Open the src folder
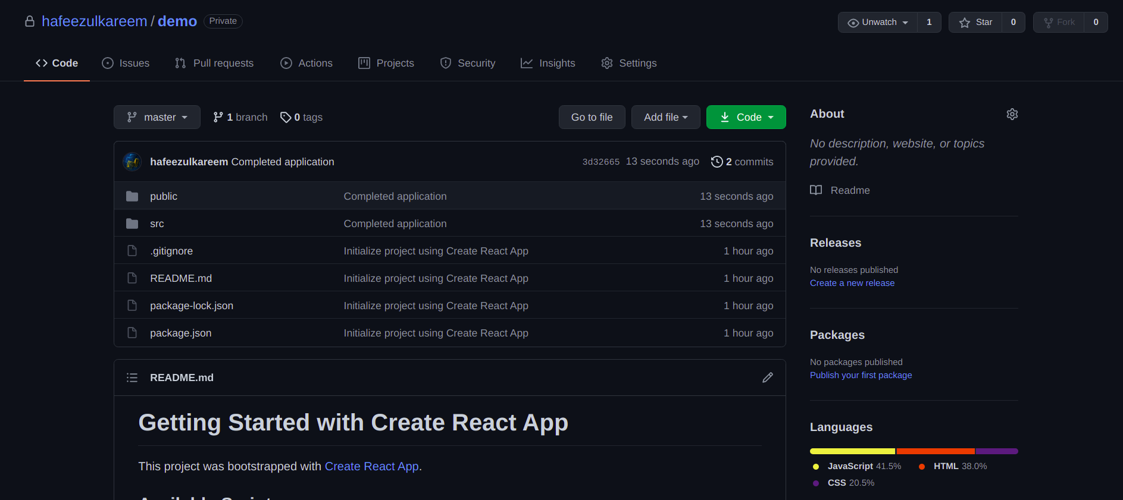Screen dimensions: 1123x500 (x=157, y=224)
